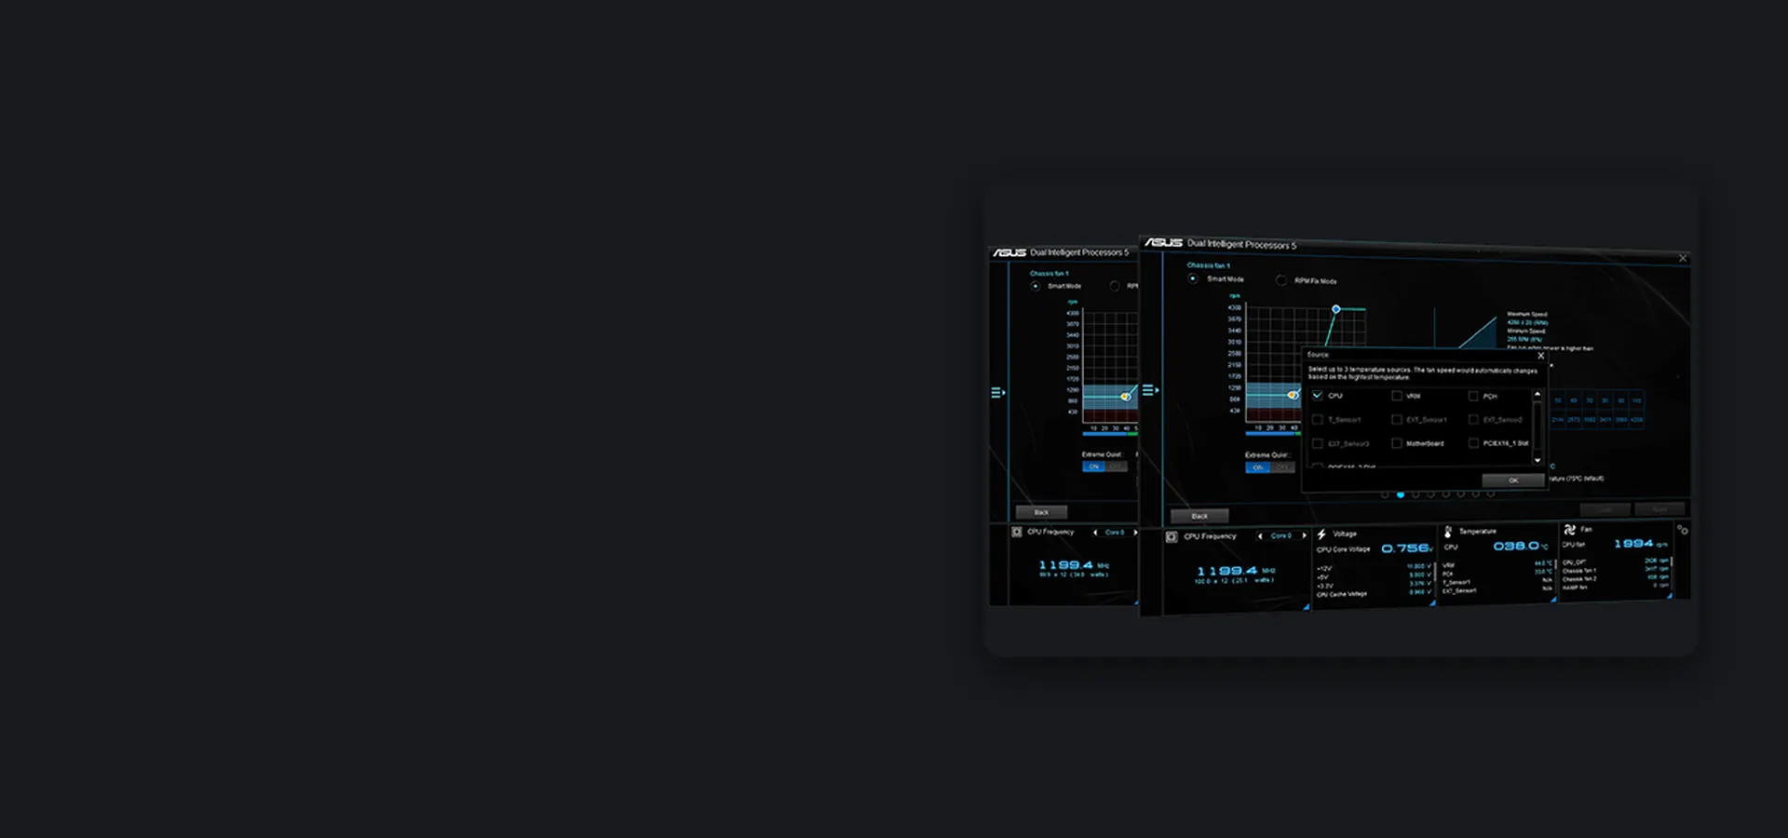This screenshot has width=1788, height=838.
Task: Select next core in front window
Action: coord(1304,535)
